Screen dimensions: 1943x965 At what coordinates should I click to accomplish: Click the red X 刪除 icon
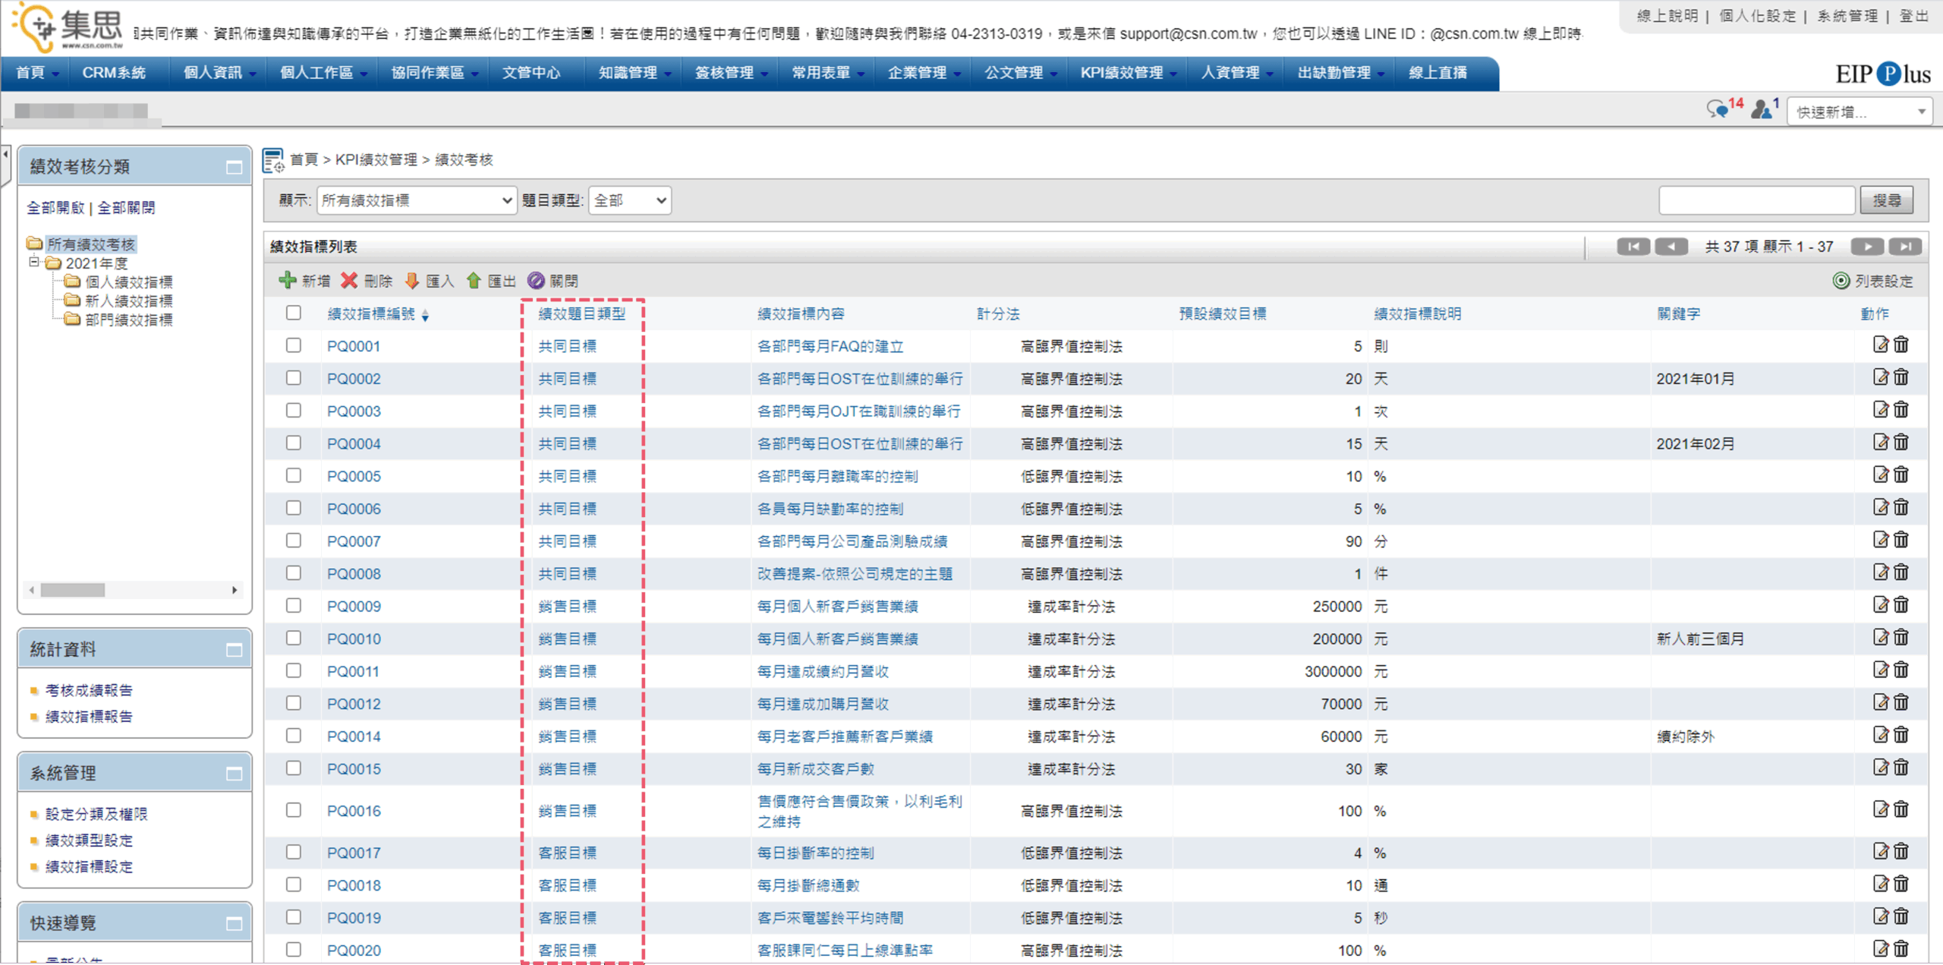(349, 281)
